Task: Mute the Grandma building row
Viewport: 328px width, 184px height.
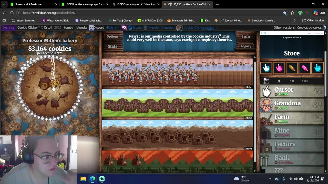Action: click(x=249, y=87)
